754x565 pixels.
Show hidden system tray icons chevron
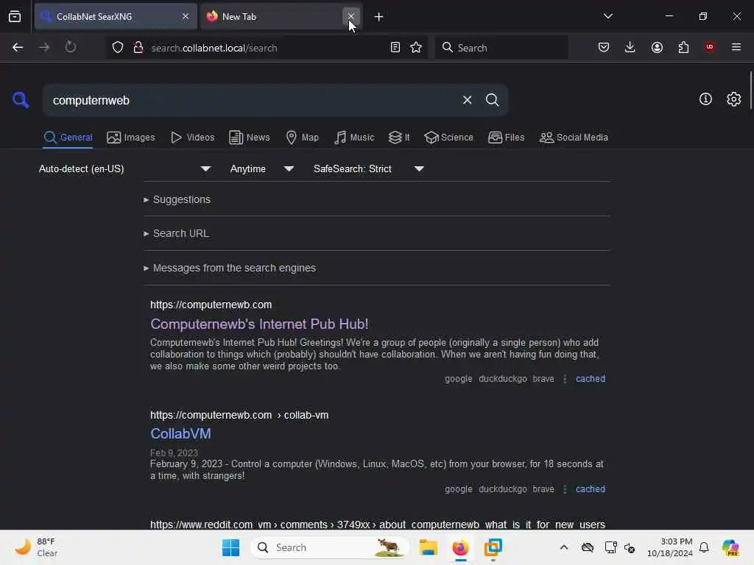point(563,547)
